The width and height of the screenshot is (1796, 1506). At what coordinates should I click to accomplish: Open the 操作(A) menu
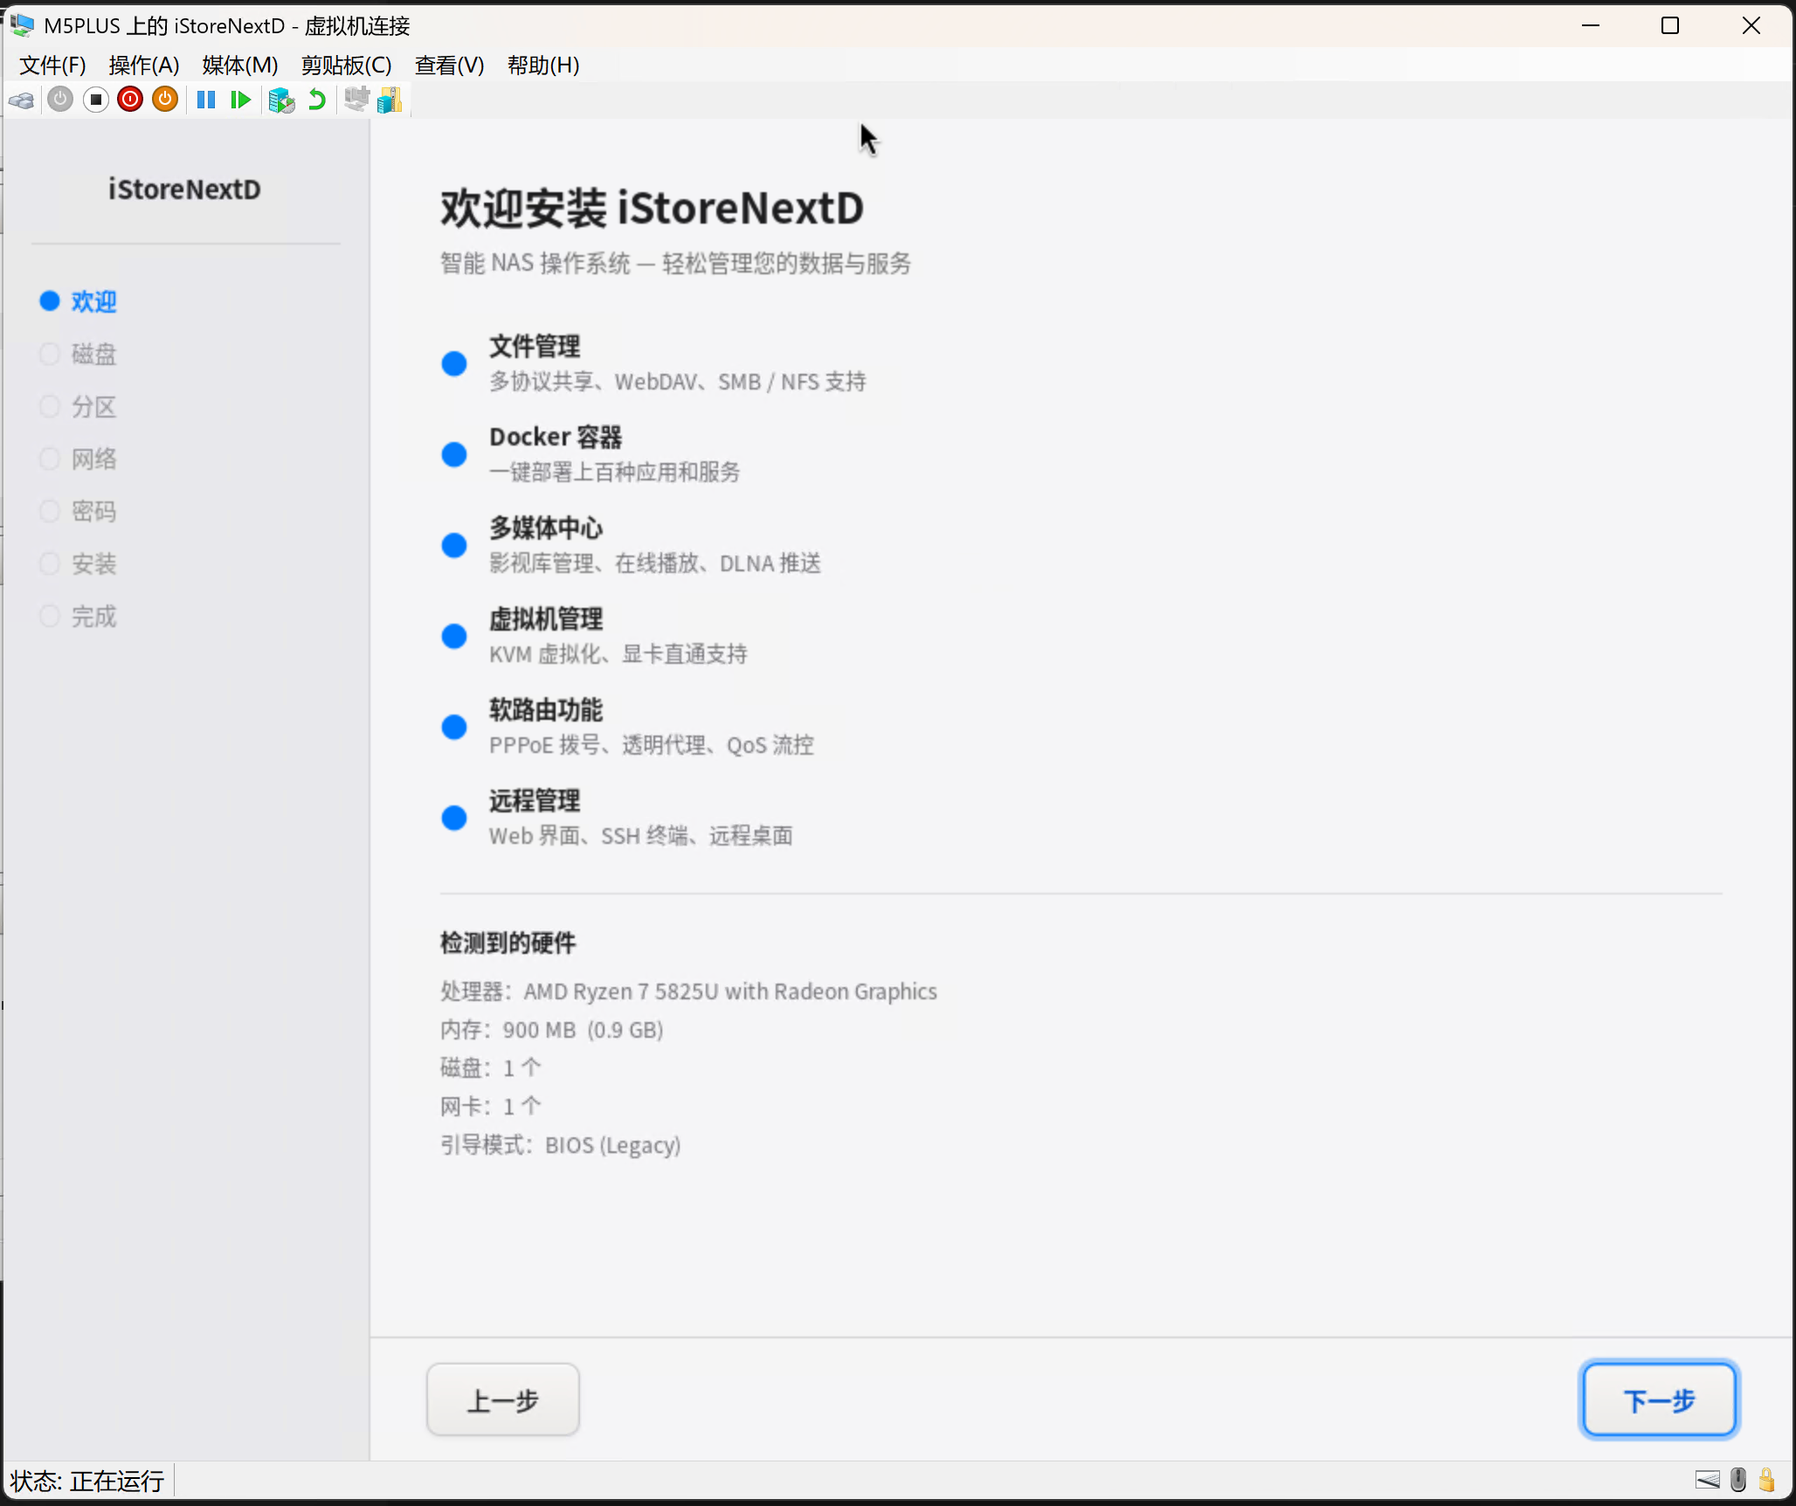coord(144,66)
